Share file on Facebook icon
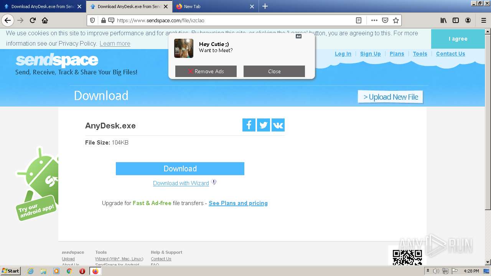This screenshot has width=491, height=276. (x=249, y=125)
